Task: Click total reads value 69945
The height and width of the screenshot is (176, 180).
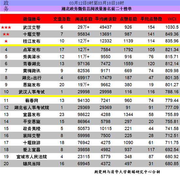Action: tap(84, 164)
